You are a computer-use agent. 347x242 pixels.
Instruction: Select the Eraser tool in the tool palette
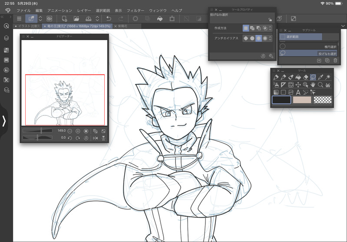coord(305,77)
